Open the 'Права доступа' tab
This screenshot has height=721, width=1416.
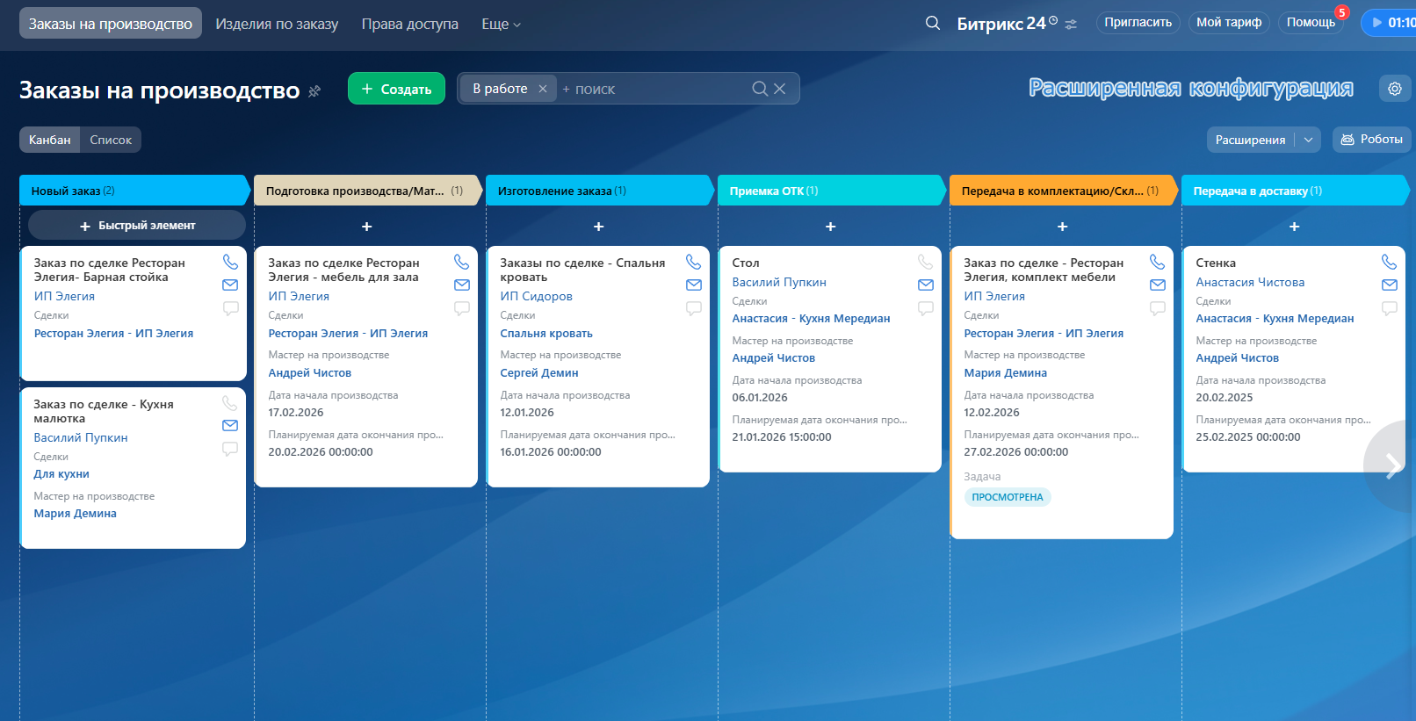click(410, 24)
